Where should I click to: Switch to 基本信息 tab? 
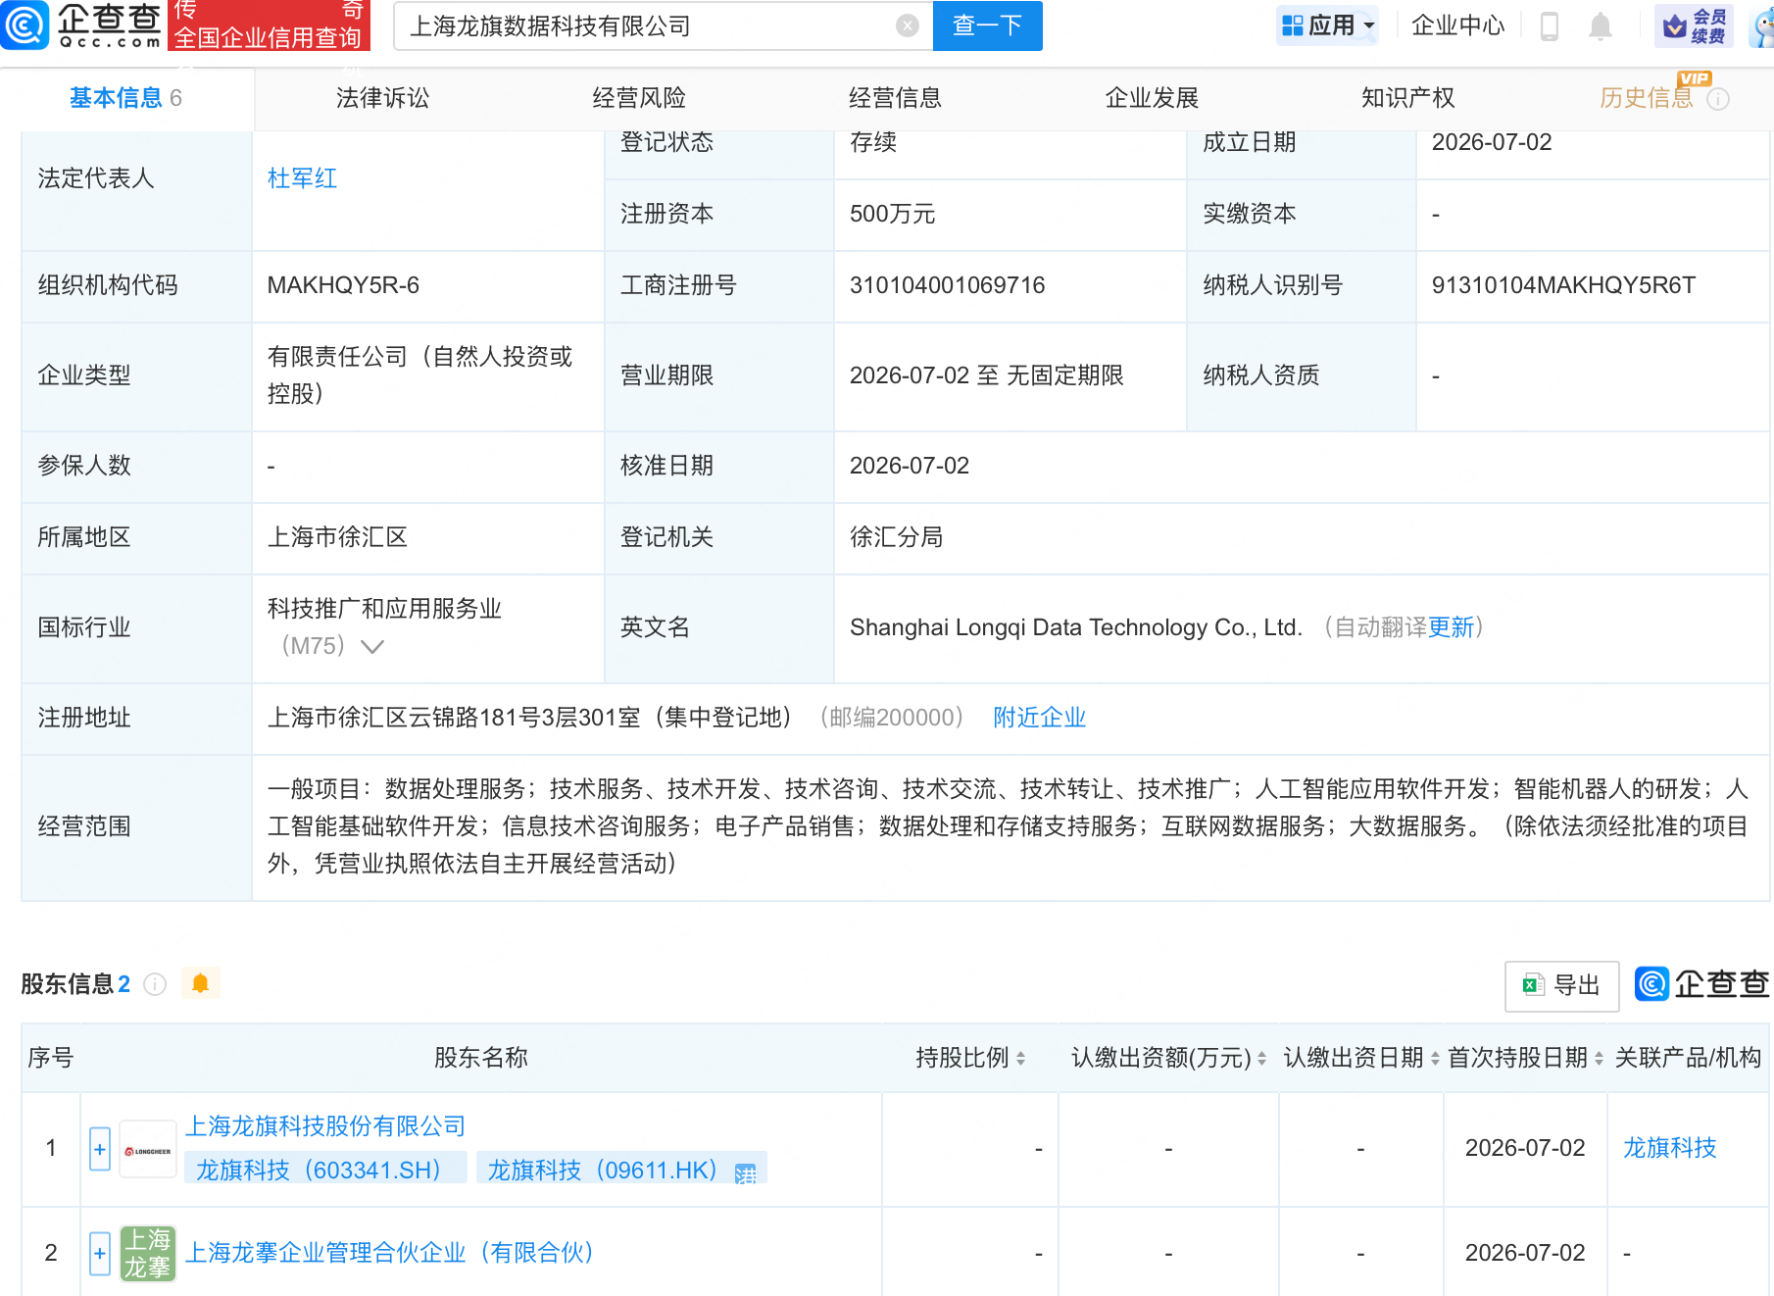(125, 98)
